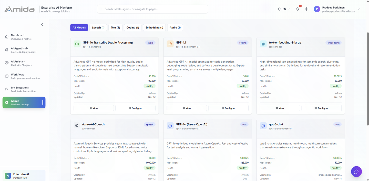The width and height of the screenshot is (369, 181).
Task: Select the Coding (1) filter tab
Action: [133, 27]
